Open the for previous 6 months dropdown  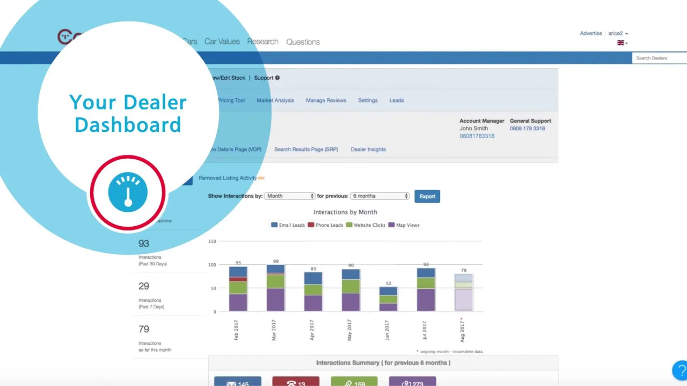(x=380, y=196)
